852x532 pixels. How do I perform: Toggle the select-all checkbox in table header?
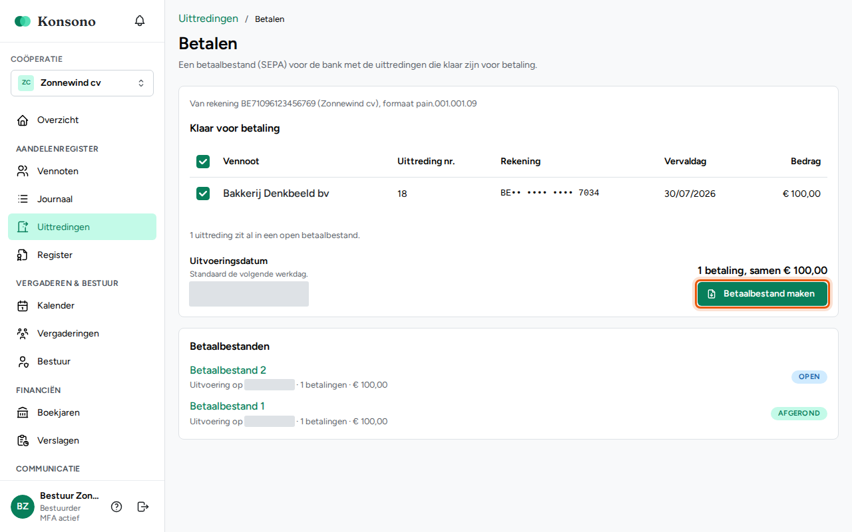coord(203,162)
